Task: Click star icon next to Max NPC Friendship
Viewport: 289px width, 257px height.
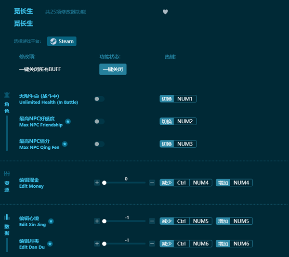Action: pyautogui.click(x=68, y=121)
